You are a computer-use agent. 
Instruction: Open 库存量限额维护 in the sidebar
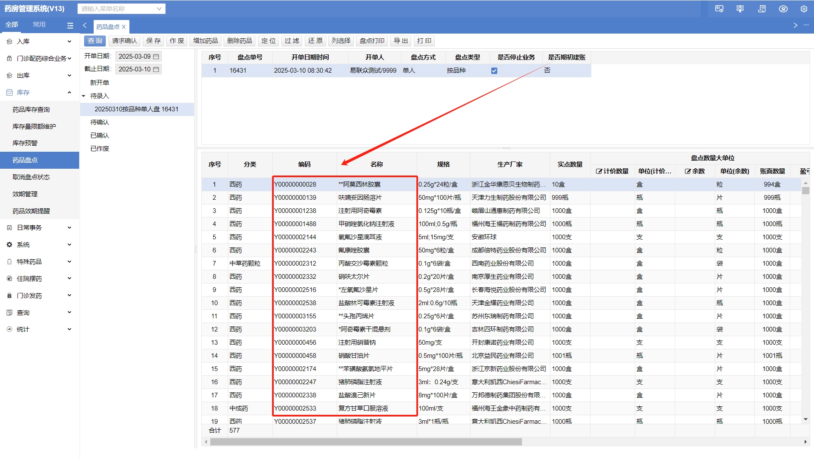click(x=34, y=127)
